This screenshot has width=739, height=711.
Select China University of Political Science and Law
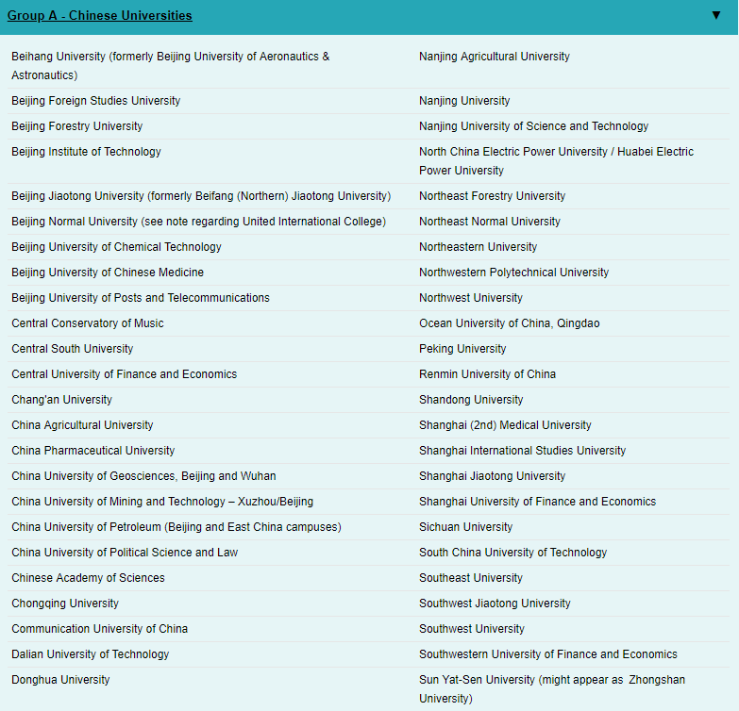(125, 553)
